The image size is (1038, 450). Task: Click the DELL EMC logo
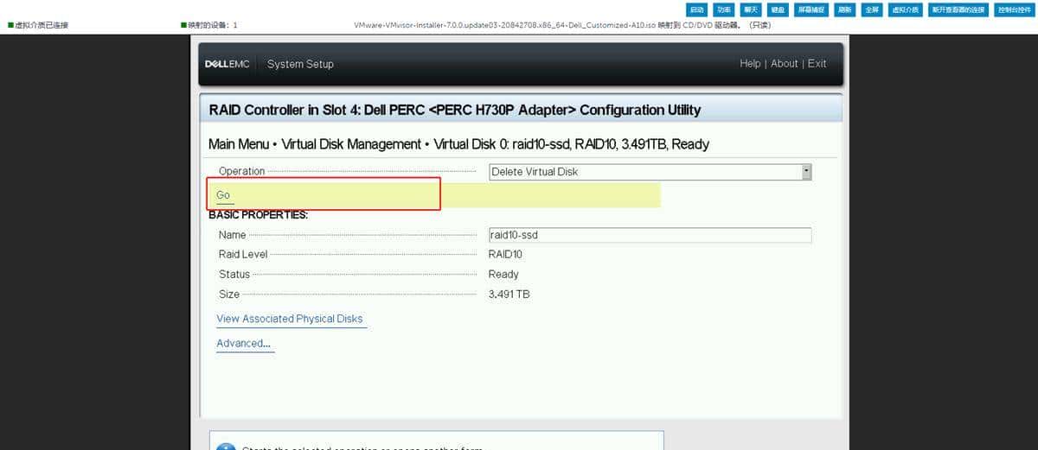click(x=227, y=64)
